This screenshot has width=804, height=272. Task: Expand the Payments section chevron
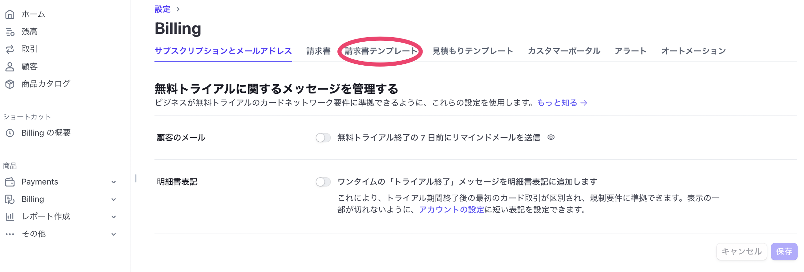point(114,182)
